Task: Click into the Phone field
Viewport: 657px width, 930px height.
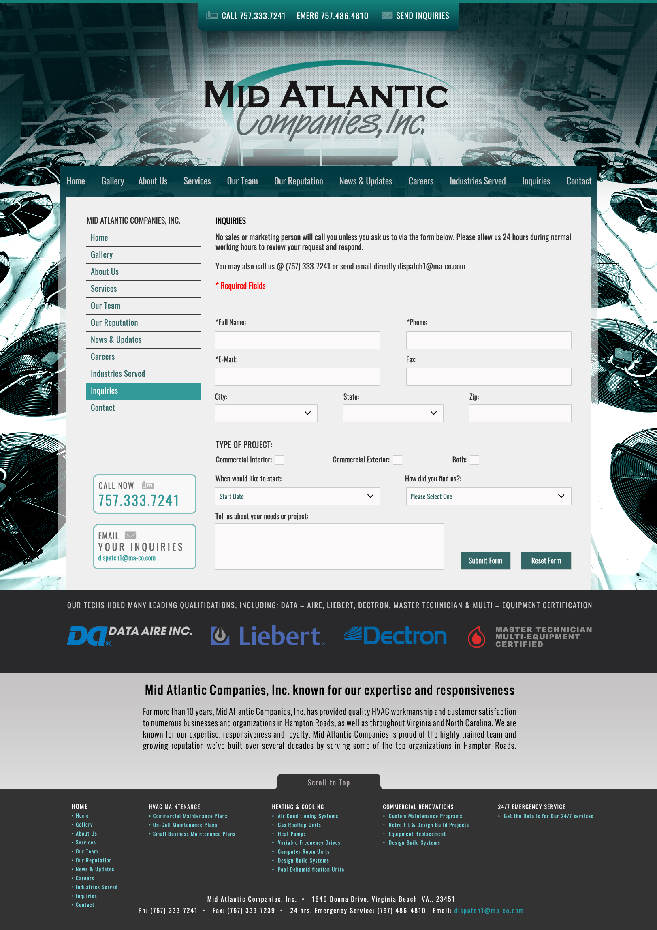Action: click(489, 340)
